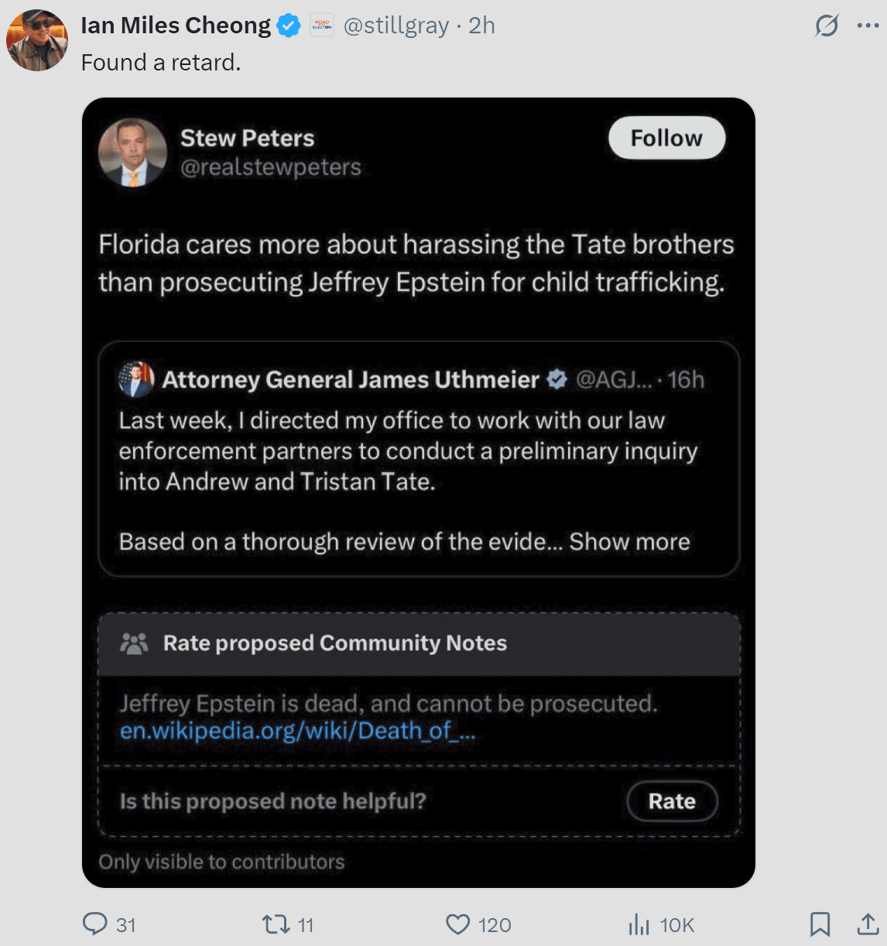The width and height of the screenshot is (887, 946).
Task: Open the 2h post timestamp
Action: click(481, 26)
